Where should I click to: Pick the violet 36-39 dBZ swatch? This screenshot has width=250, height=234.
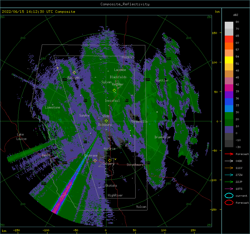coord(229,95)
